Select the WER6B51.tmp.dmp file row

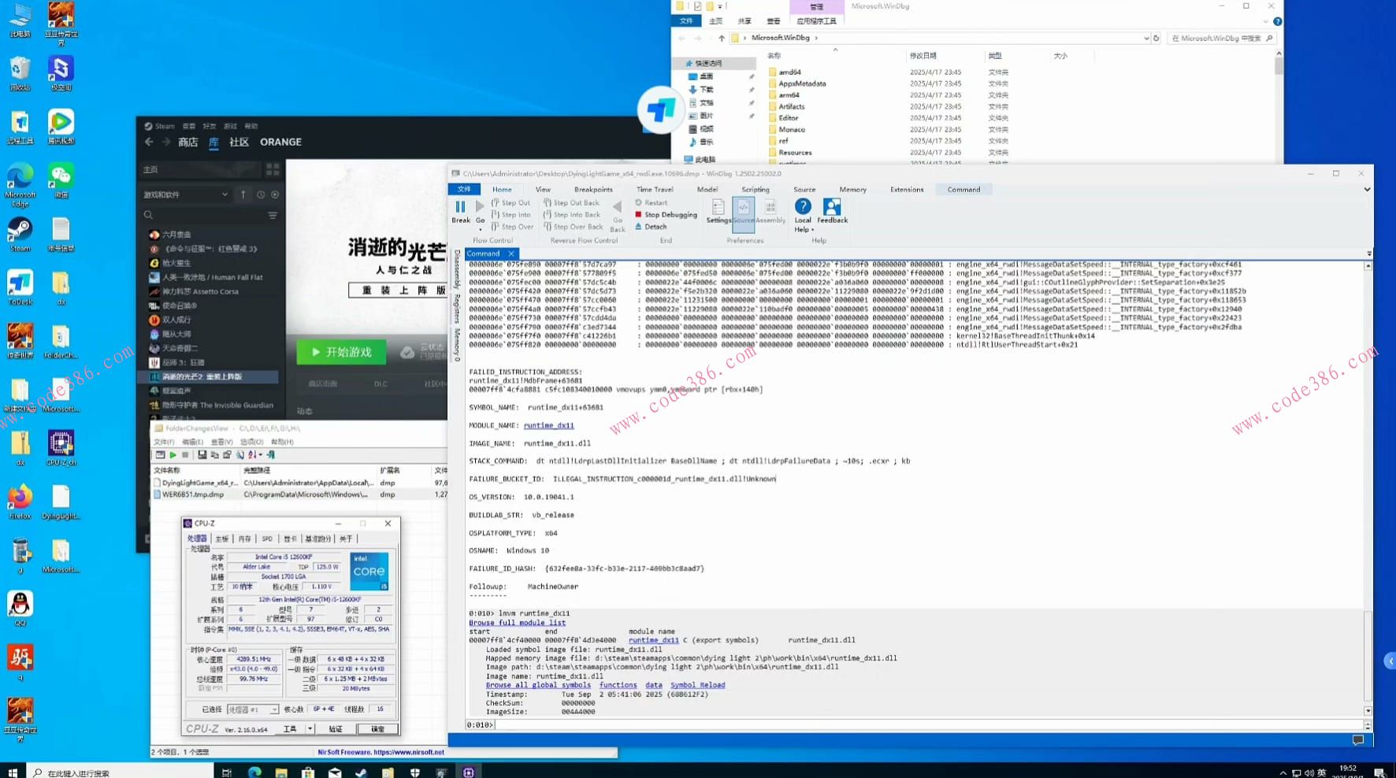coord(300,495)
